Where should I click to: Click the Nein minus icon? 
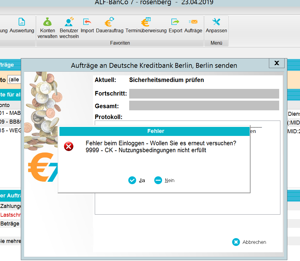(x=158, y=180)
